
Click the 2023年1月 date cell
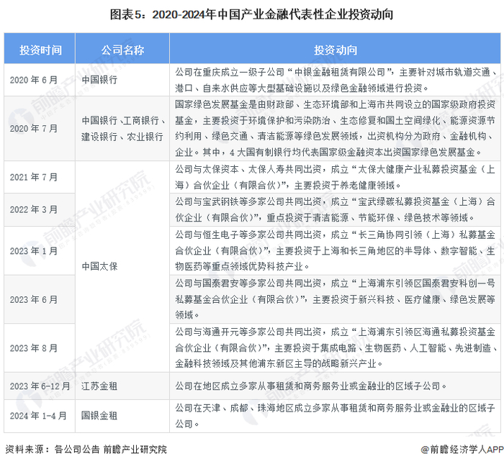click(40, 250)
